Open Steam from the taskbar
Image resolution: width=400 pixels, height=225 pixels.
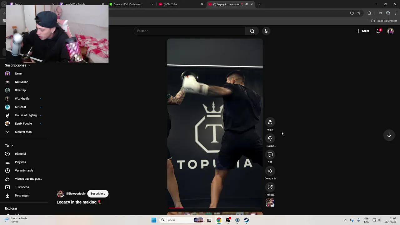pos(247,220)
